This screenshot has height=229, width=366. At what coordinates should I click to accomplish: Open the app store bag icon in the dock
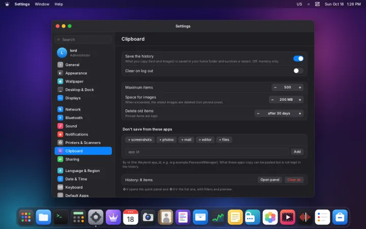tap(340, 217)
